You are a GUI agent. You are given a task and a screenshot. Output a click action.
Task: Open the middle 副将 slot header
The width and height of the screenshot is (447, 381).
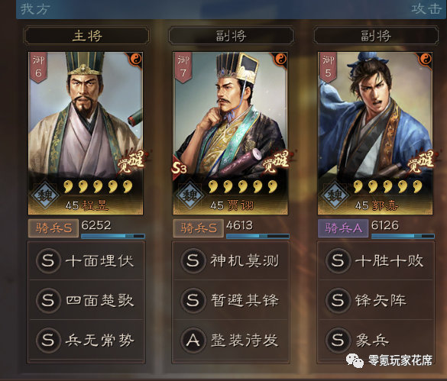tap(231, 36)
